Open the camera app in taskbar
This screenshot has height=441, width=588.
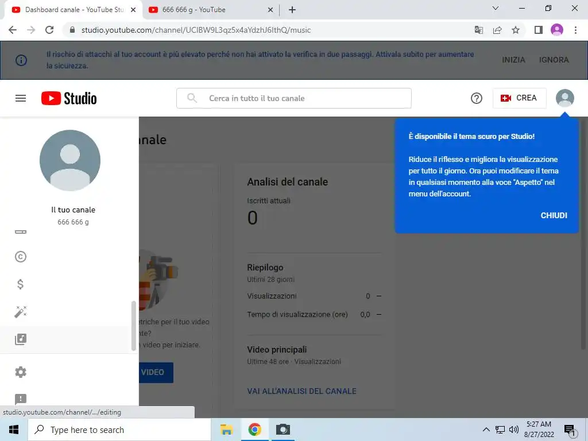pyautogui.click(x=283, y=430)
